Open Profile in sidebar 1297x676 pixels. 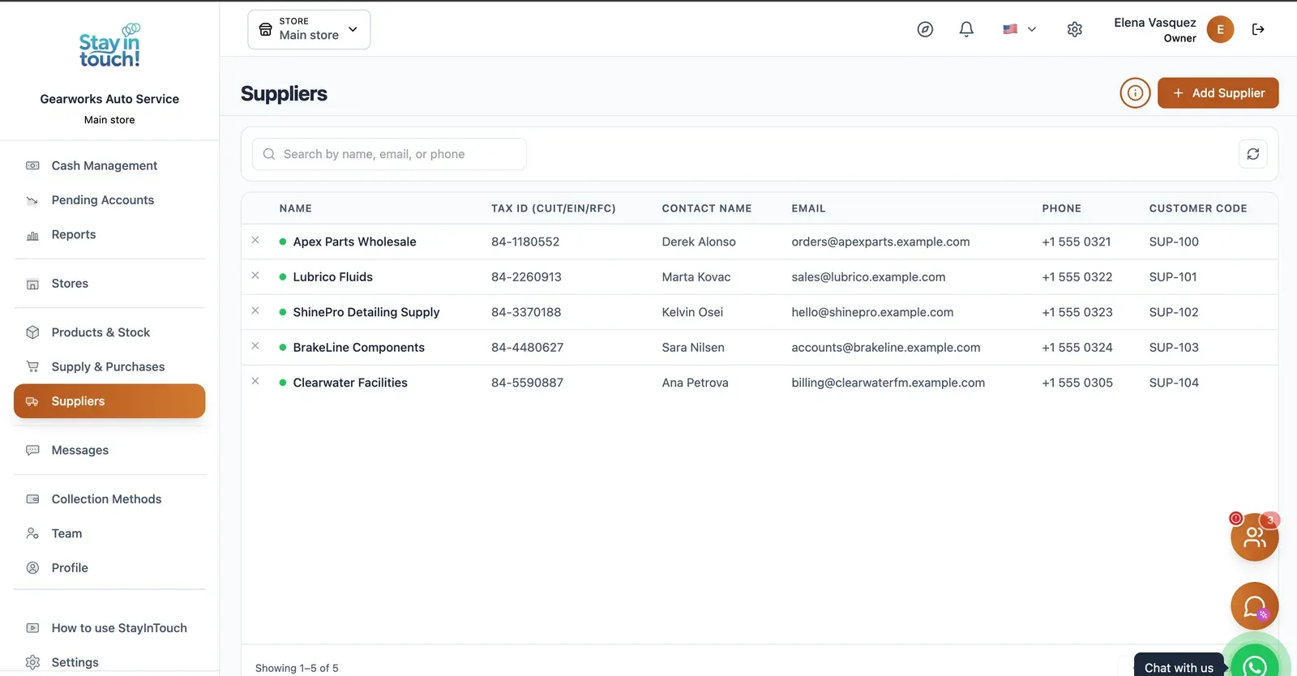pyautogui.click(x=109, y=568)
